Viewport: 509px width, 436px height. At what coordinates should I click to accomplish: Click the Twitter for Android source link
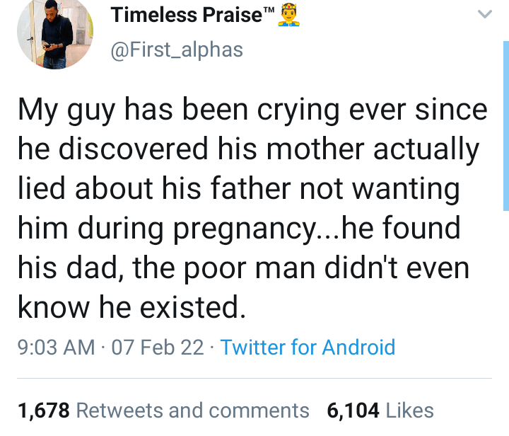click(x=308, y=348)
